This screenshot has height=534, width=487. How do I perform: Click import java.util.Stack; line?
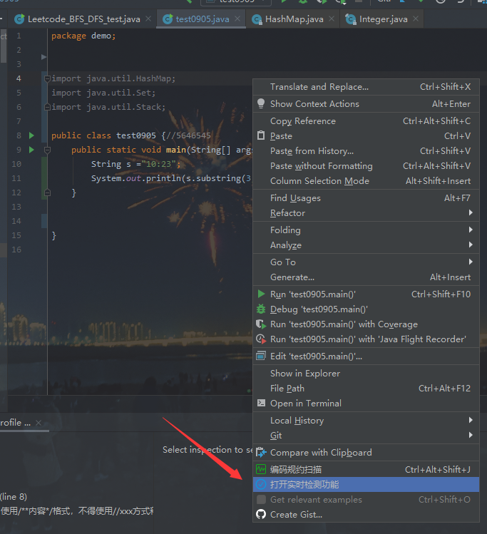coord(108,107)
